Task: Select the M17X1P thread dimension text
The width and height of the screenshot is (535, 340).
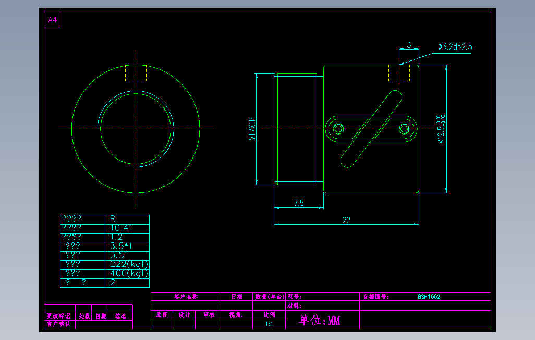Action: pyautogui.click(x=252, y=129)
